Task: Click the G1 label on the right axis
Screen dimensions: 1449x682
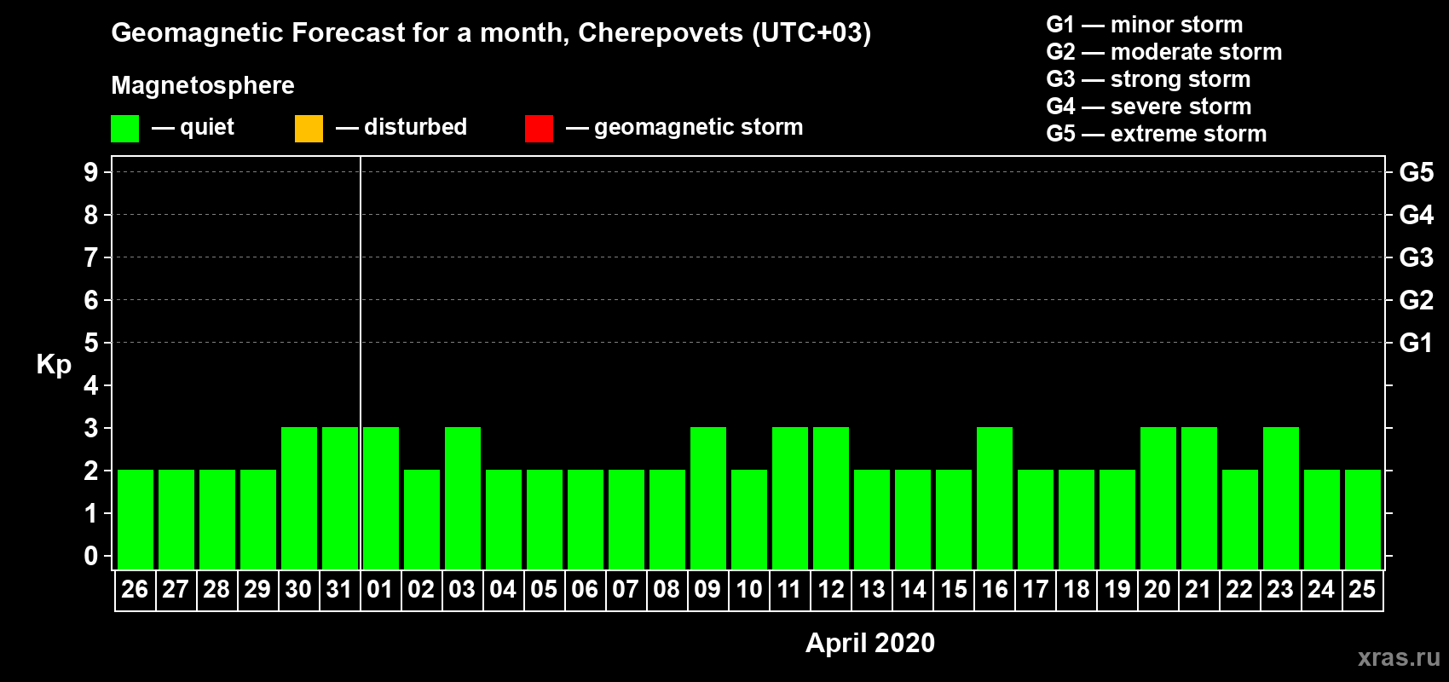Action: tap(1416, 343)
